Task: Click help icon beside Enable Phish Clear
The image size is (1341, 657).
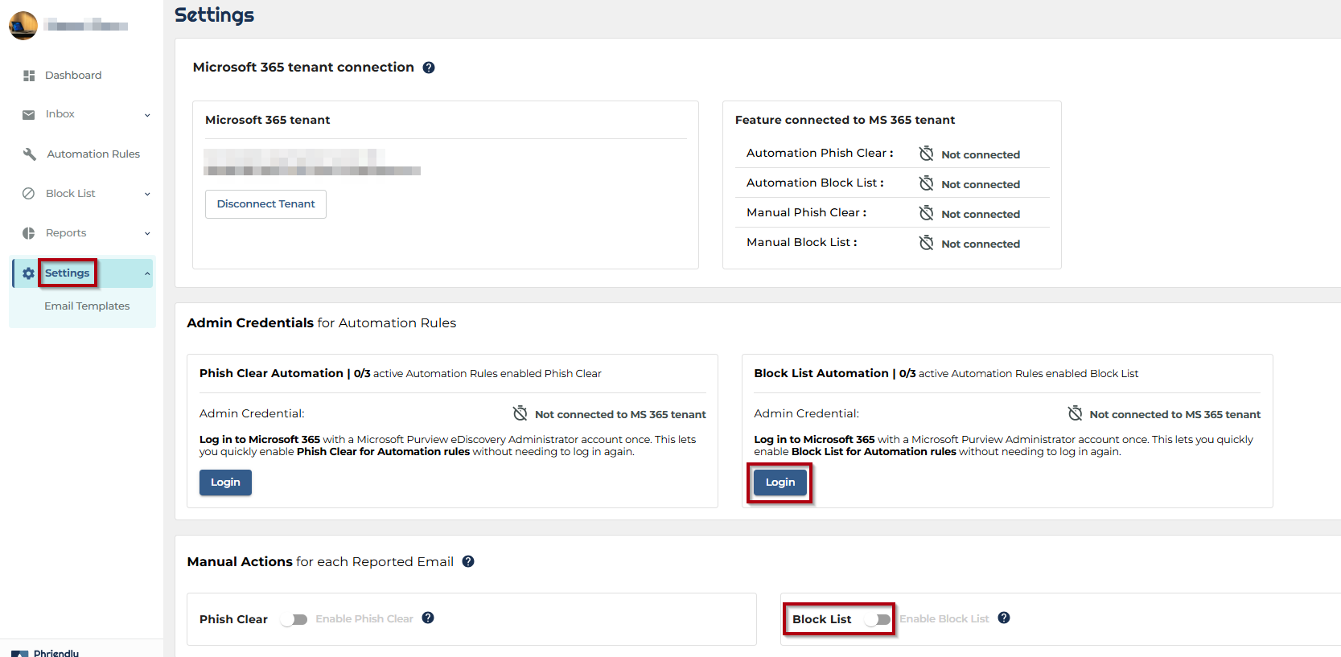Action: pos(428,618)
